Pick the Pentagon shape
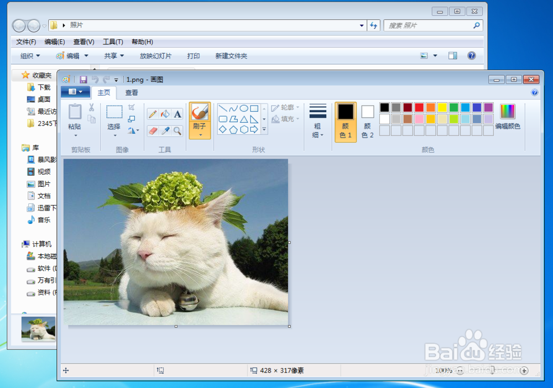The height and width of the screenshot is (388, 553). click(233, 130)
